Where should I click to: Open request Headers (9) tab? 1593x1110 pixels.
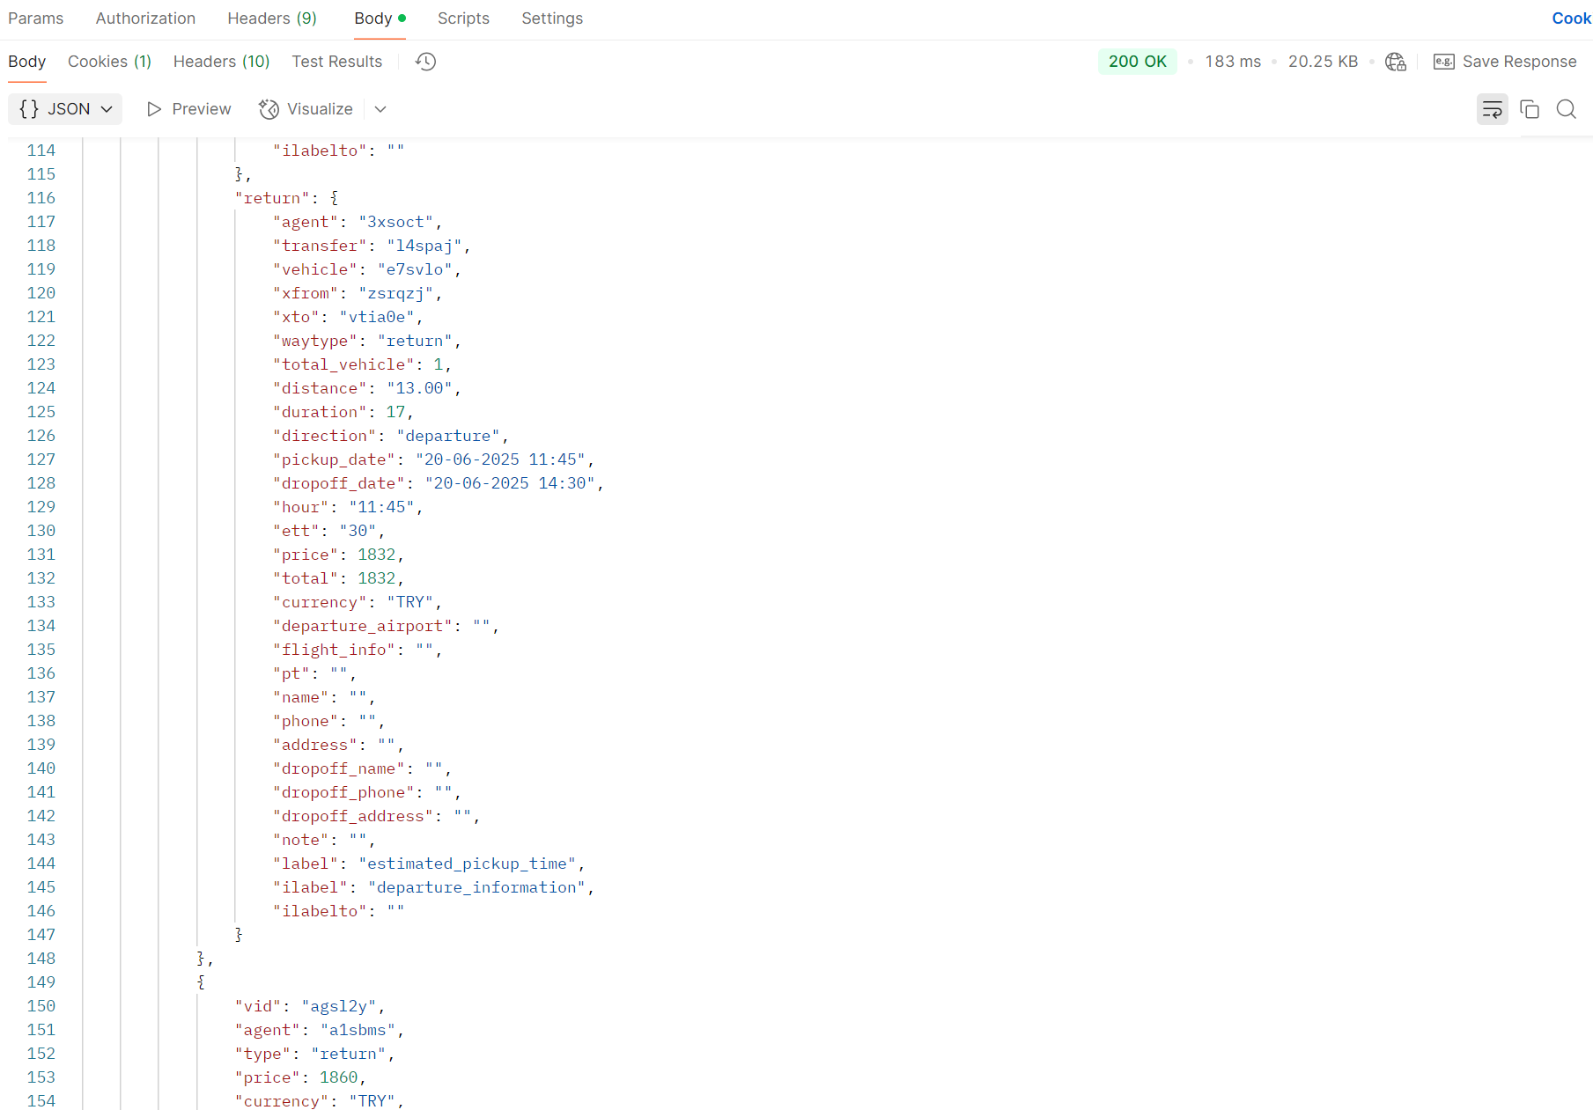point(271,18)
